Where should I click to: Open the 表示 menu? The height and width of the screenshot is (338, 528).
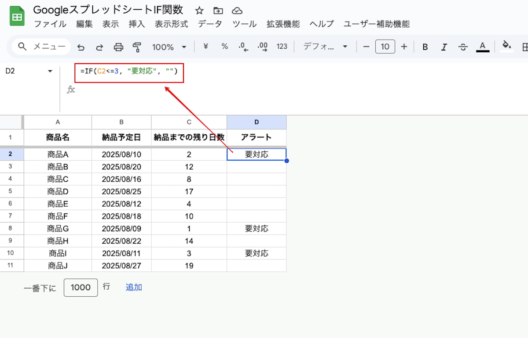coord(111,24)
